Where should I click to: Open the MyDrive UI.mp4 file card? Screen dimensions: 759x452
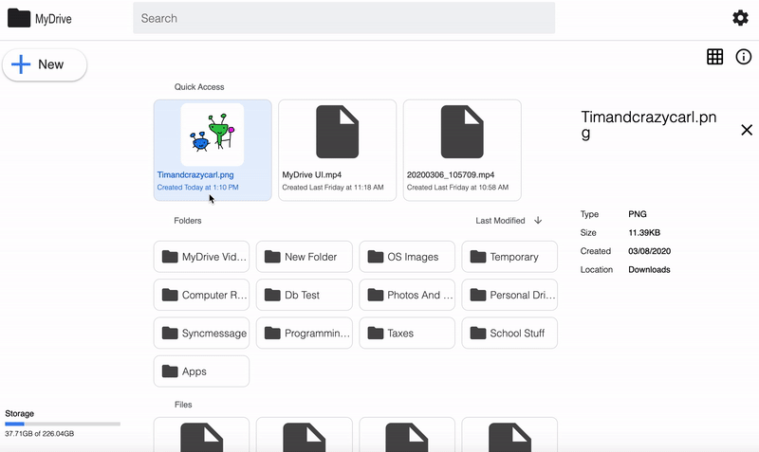click(x=338, y=150)
